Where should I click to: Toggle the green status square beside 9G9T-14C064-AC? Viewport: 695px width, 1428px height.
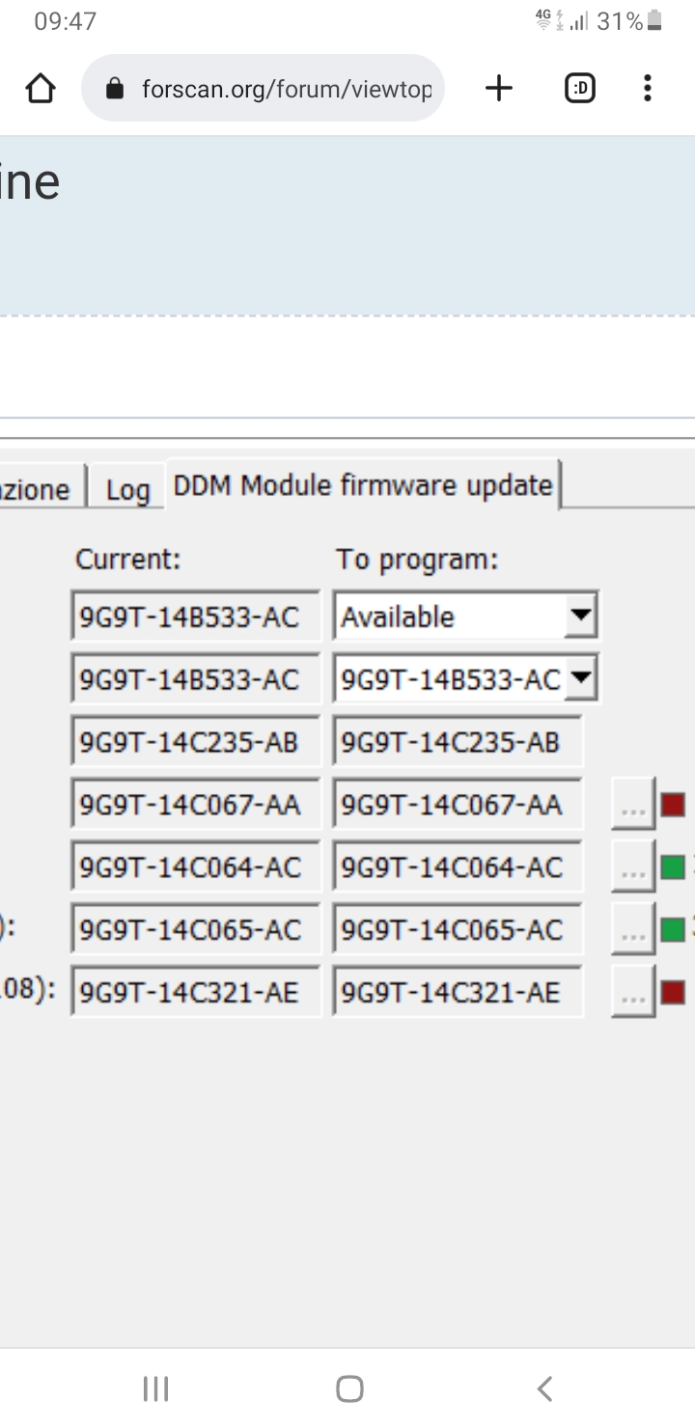673,865
